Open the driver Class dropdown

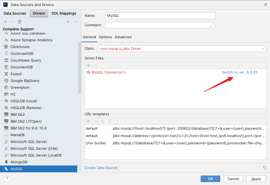(x=263, y=49)
